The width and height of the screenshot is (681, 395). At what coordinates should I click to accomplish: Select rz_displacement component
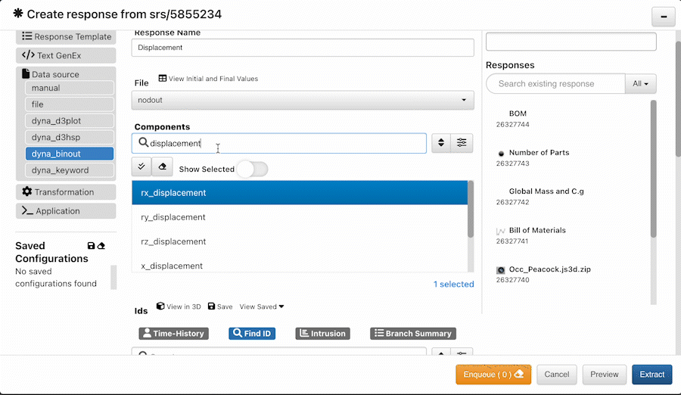(300, 241)
